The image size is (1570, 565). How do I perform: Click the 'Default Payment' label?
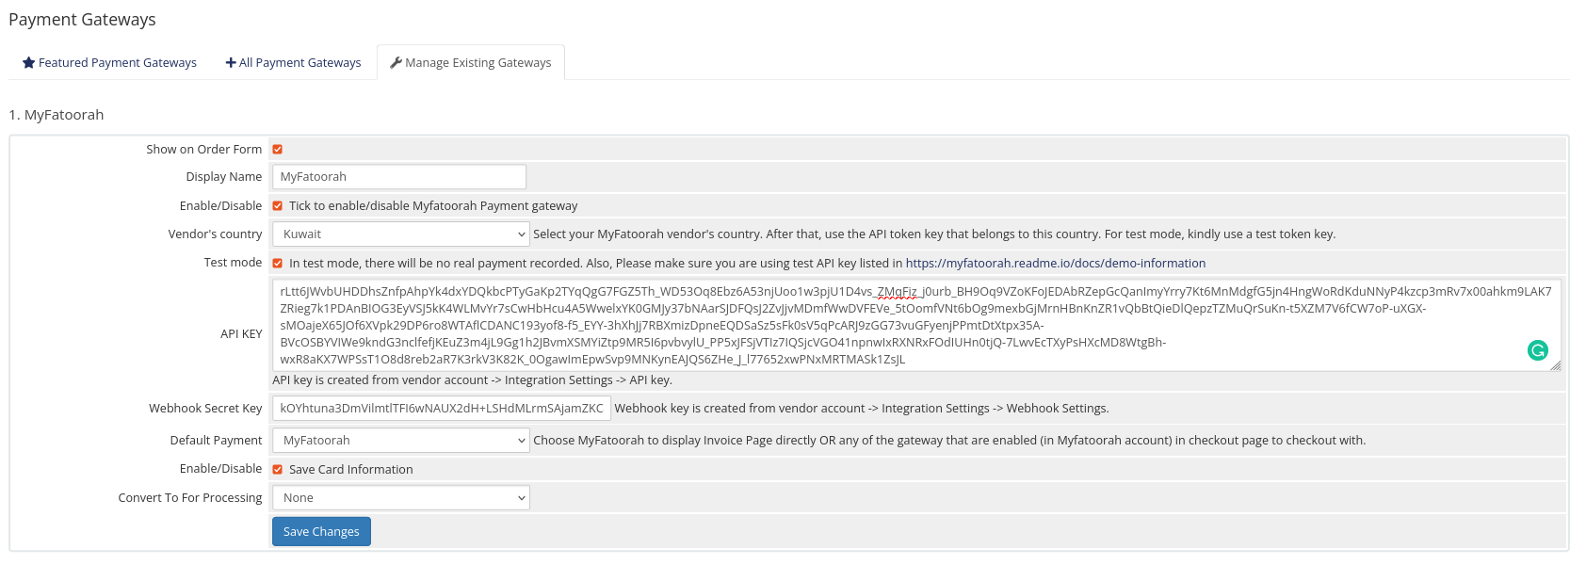coord(216,440)
